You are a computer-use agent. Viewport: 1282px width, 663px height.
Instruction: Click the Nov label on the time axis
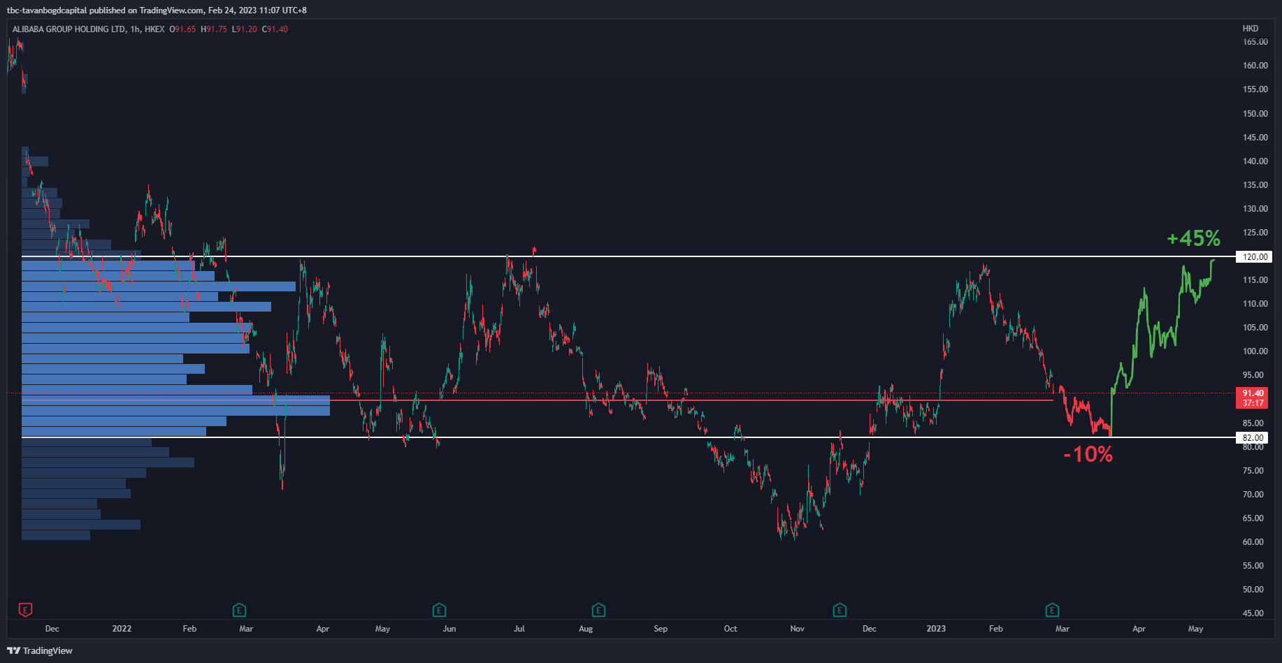pos(798,629)
